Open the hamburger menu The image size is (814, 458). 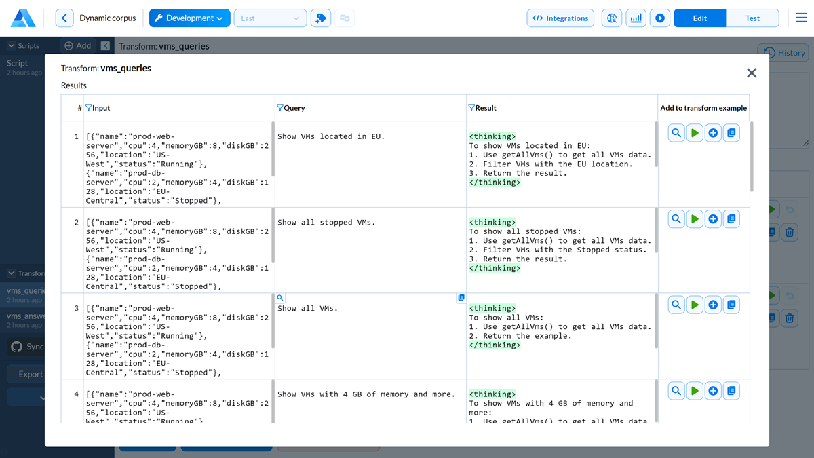click(x=801, y=18)
